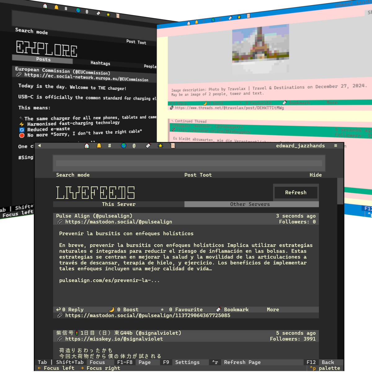Open the hamburger menu next to edward_jazzhands

coord(336,145)
